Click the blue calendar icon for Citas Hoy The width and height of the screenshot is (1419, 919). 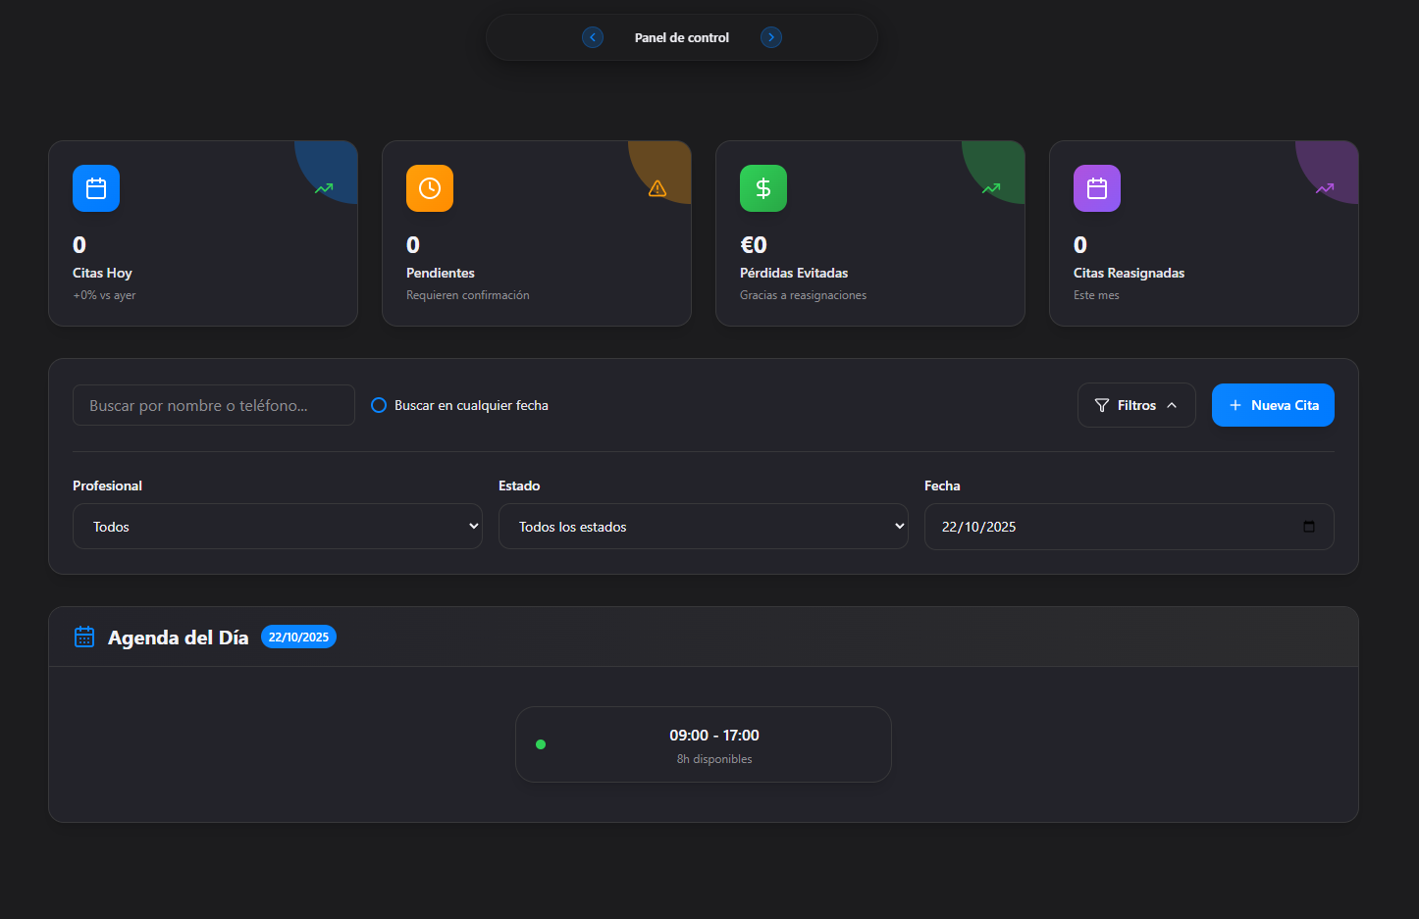[96, 188]
